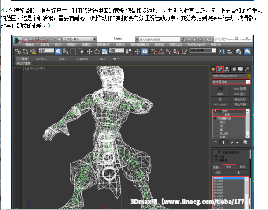Open the named selection sets dropdown
The image size is (268, 210).
point(203,51)
